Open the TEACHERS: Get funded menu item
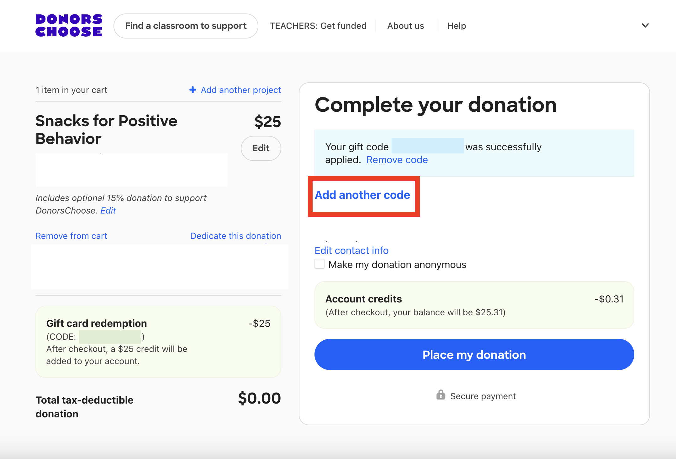This screenshot has height=459, width=676. 318,26
